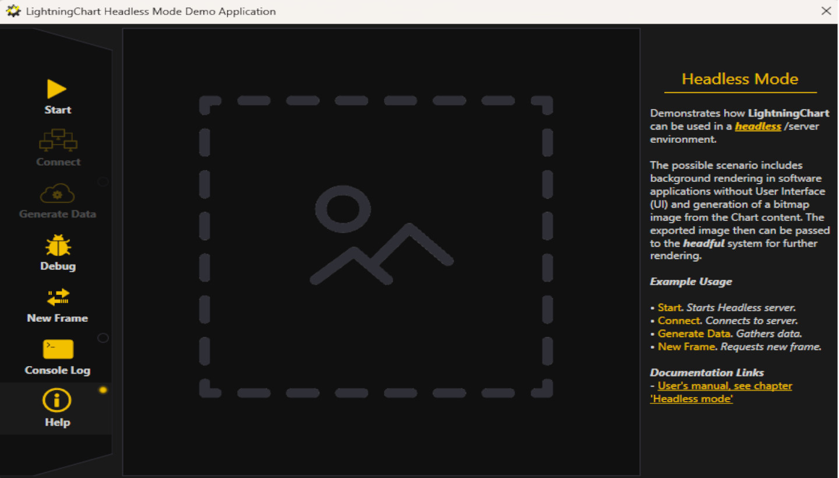Click the Help info icon
This screenshot has height=478, width=839.
click(57, 400)
